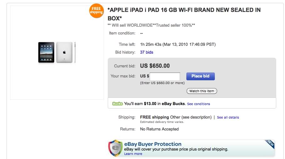Click the max bid input field
285x159 pixels.
165,76
